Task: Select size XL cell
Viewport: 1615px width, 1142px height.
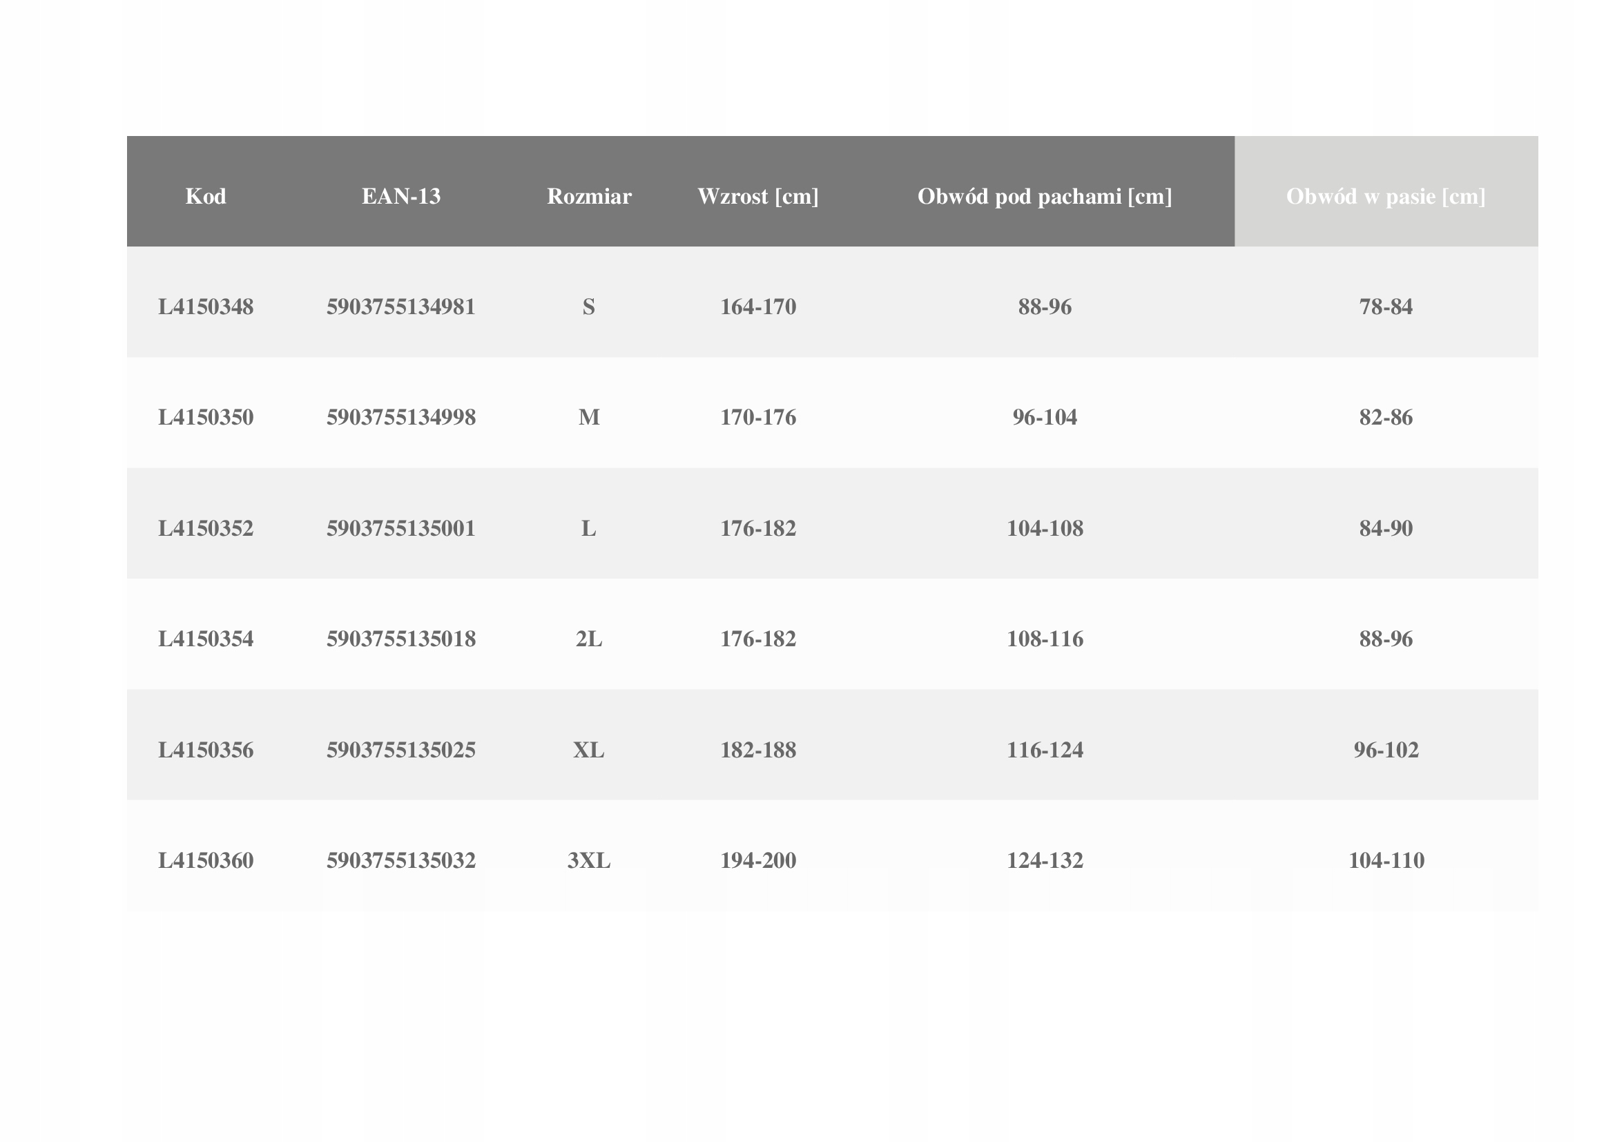Action: pos(589,751)
